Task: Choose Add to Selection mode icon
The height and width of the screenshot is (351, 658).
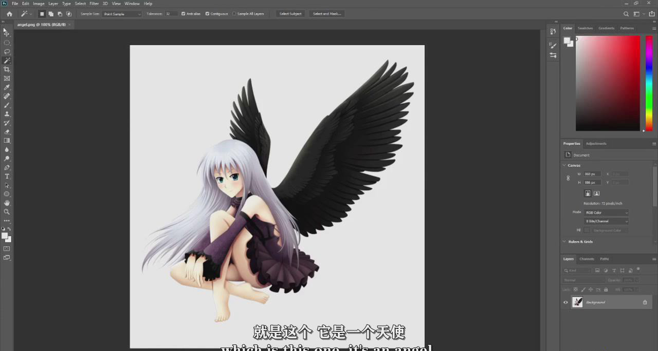Action: [x=51, y=14]
